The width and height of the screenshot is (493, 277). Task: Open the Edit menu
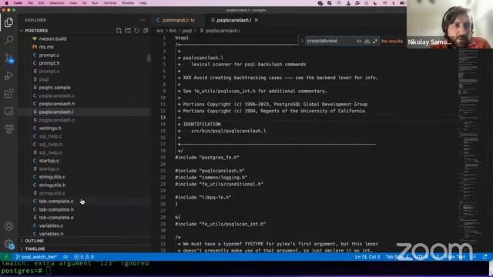tap(41, 3)
